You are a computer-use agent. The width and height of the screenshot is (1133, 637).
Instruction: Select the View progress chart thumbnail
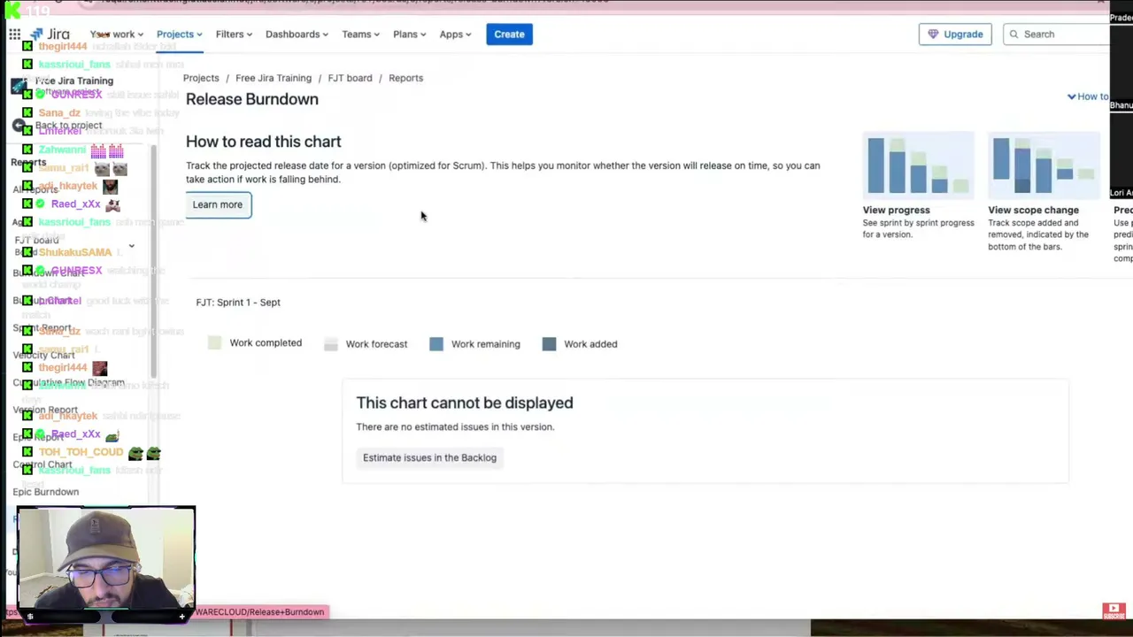coord(917,166)
